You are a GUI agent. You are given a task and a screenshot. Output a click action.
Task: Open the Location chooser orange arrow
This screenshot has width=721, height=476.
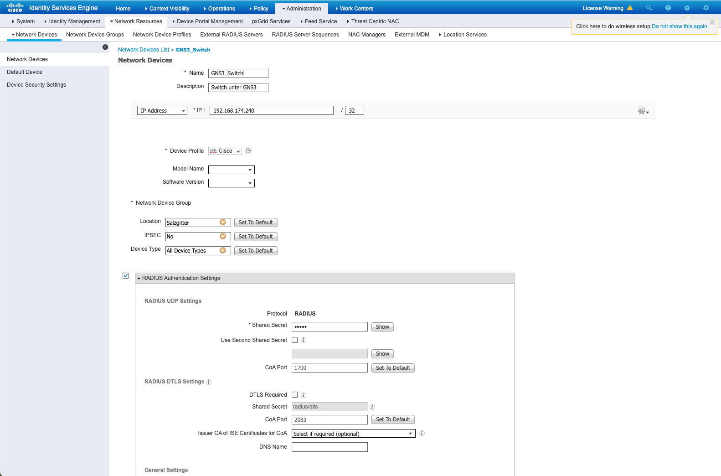(223, 222)
